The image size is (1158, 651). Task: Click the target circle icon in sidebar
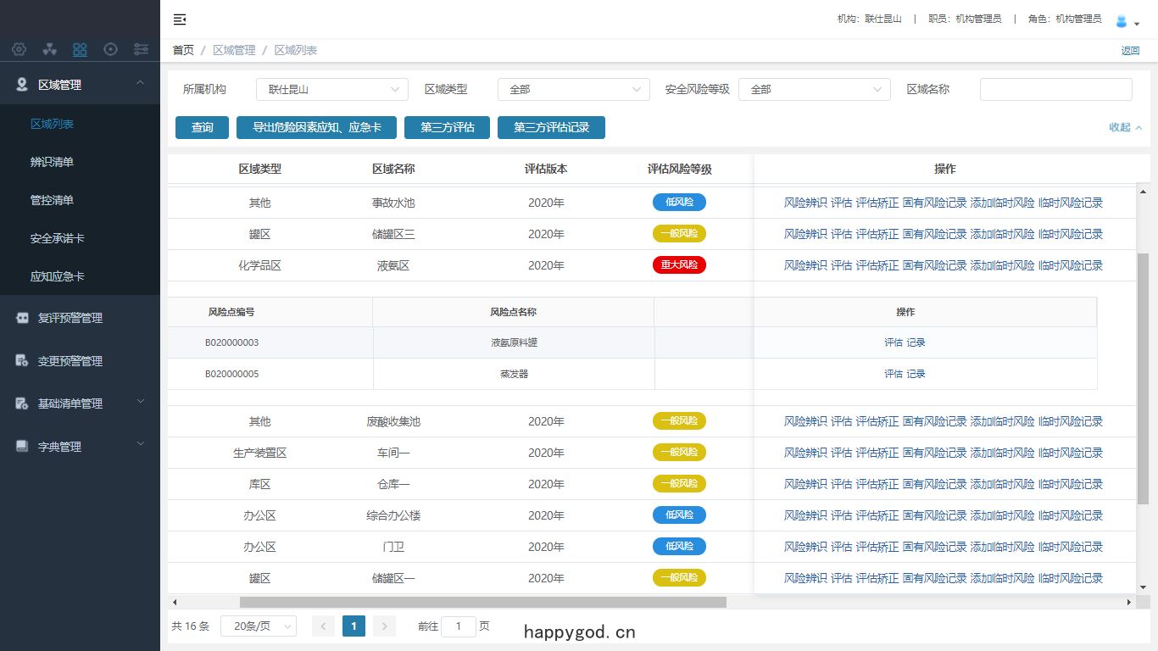point(110,49)
